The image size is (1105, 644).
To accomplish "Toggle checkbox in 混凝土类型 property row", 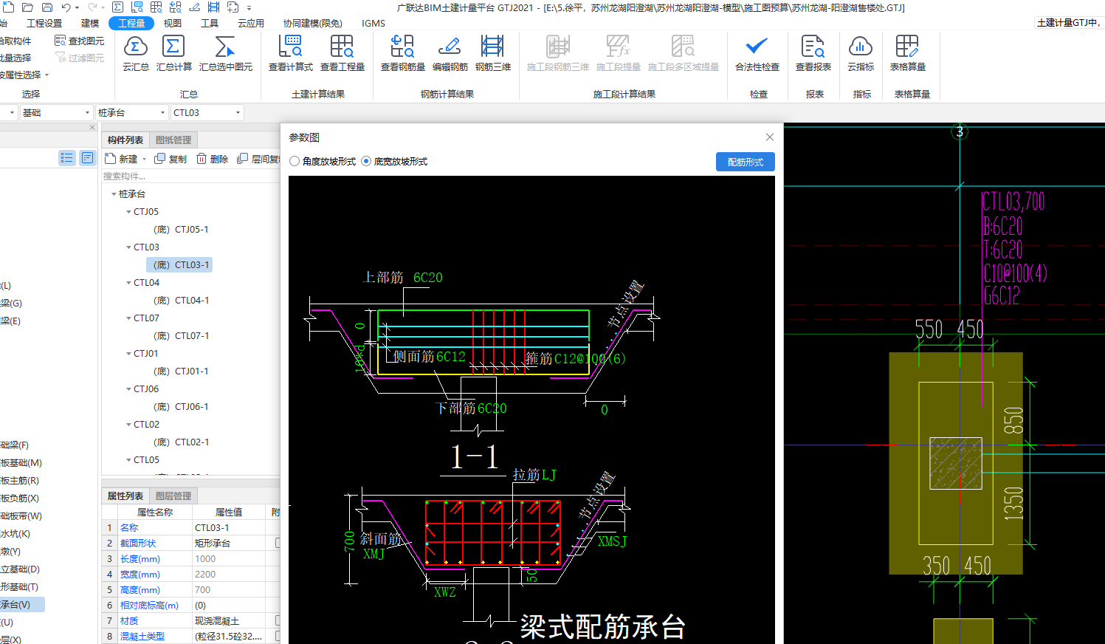I will (x=278, y=636).
